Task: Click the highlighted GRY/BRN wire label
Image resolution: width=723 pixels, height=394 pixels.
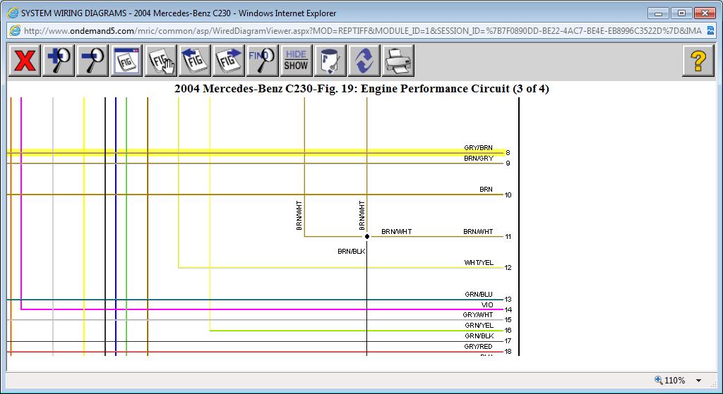Action: [x=478, y=148]
